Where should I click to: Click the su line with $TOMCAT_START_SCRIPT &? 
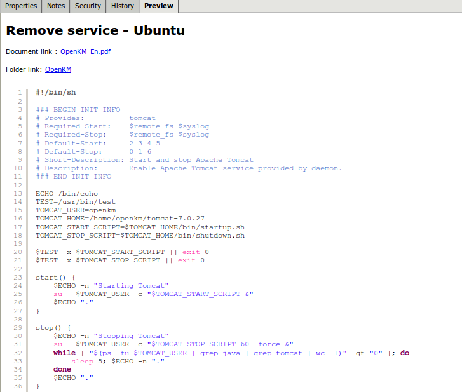point(153,294)
